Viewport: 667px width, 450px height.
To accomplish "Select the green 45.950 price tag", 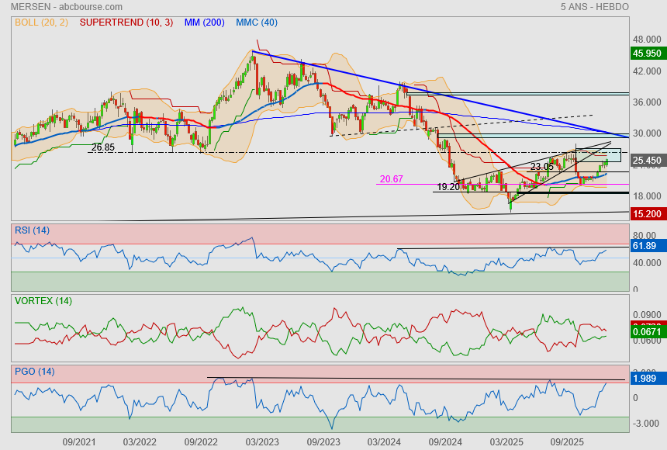I will point(646,54).
